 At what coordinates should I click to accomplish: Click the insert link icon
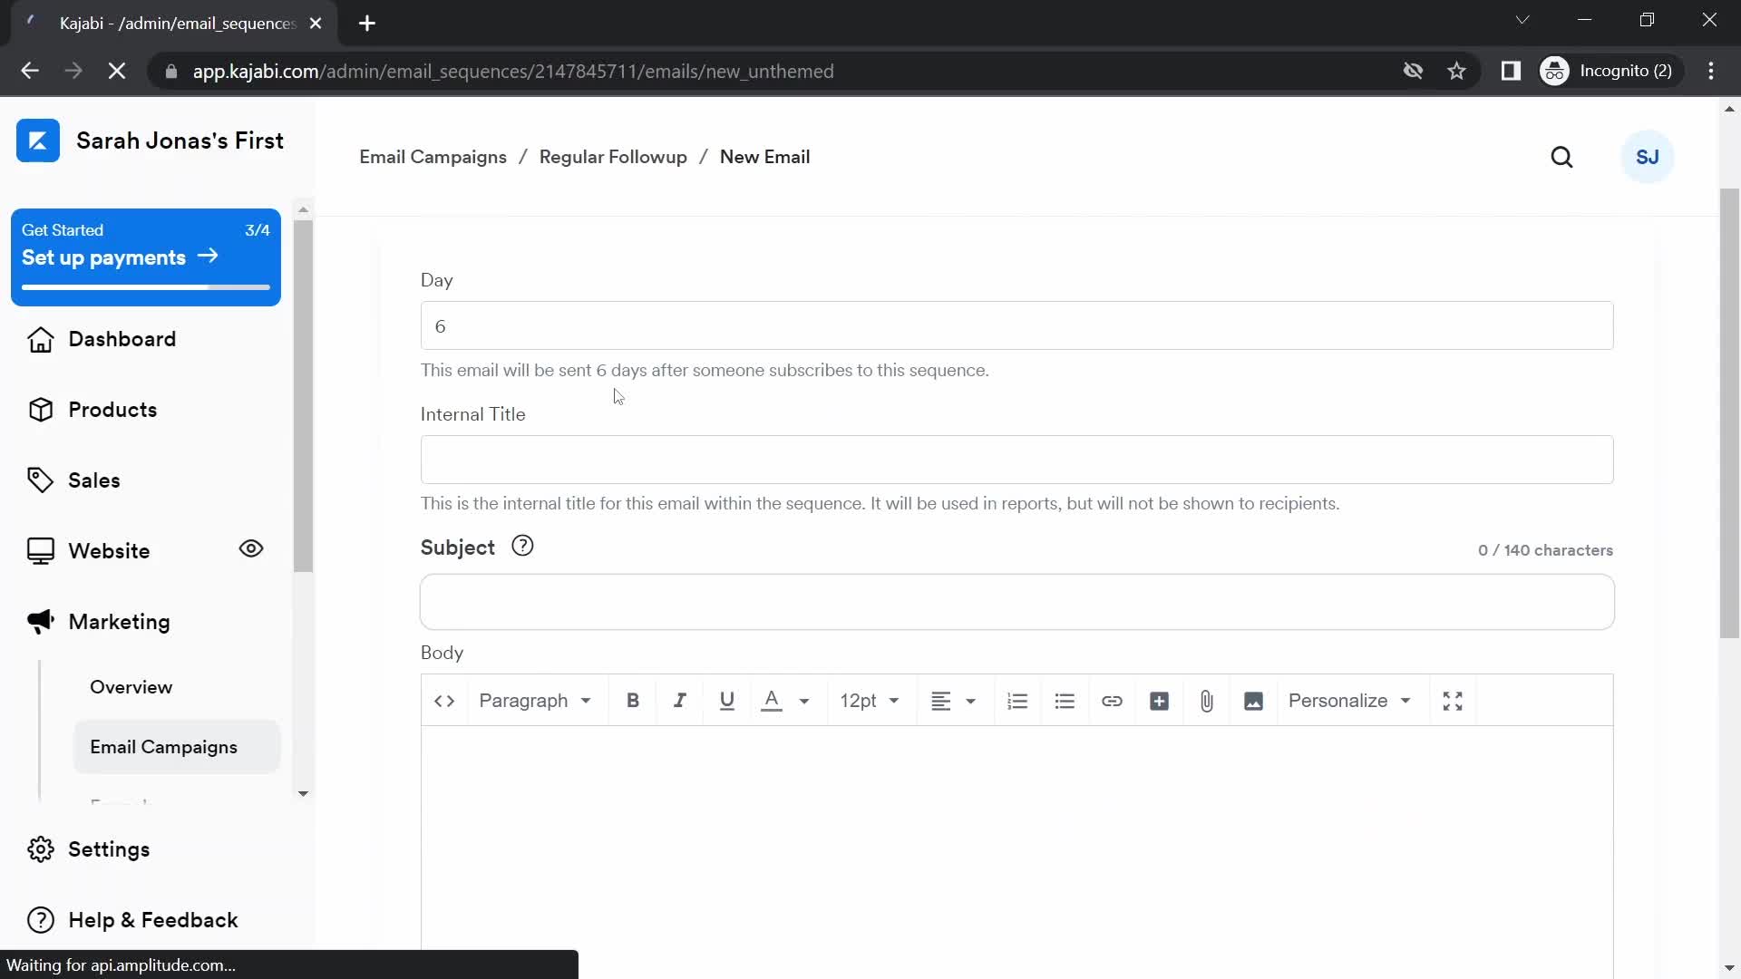[x=1112, y=701]
